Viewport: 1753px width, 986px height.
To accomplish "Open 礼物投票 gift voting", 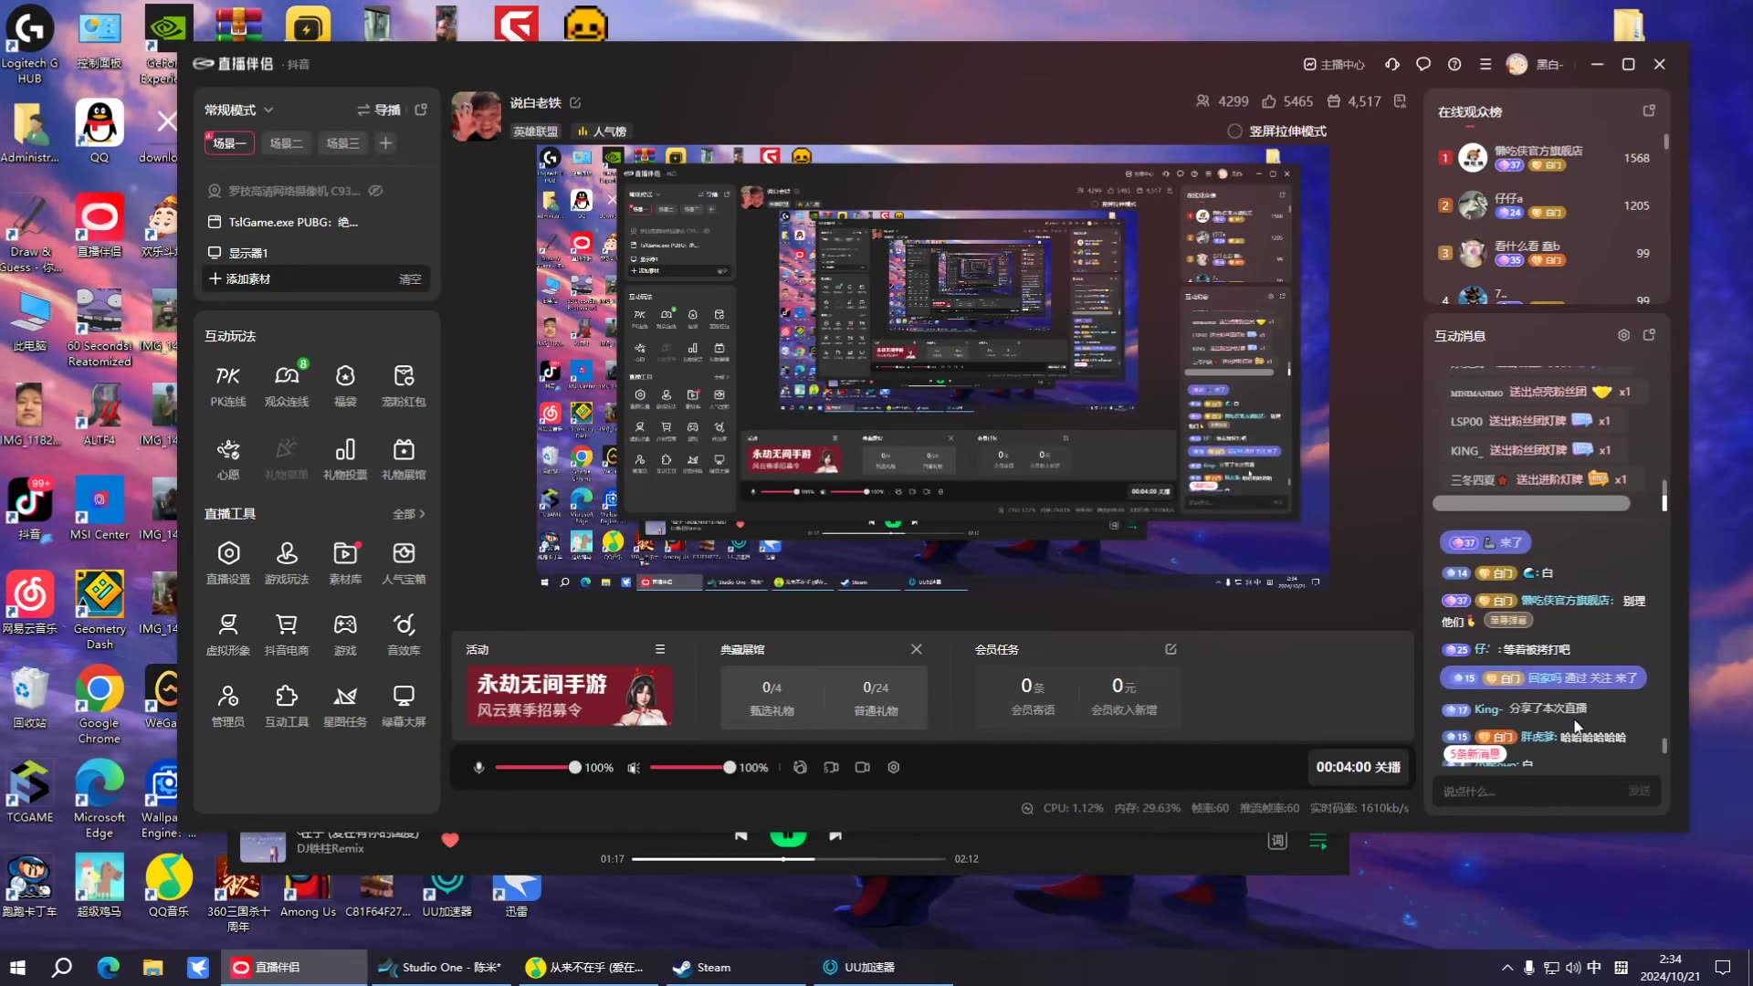I will point(345,459).
